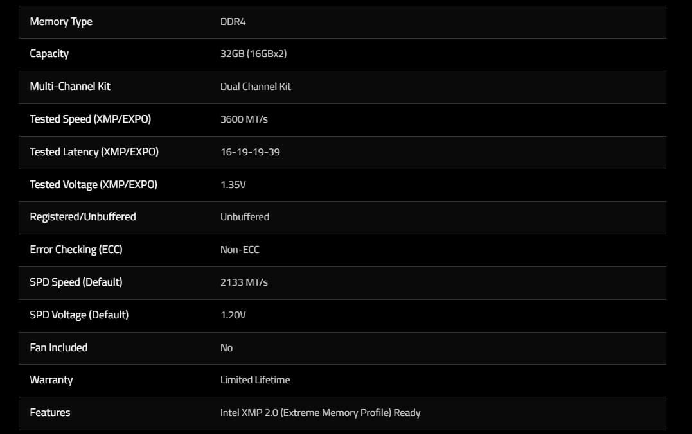Select the 2133 MT/s value
The width and height of the screenshot is (692, 434).
click(x=244, y=282)
